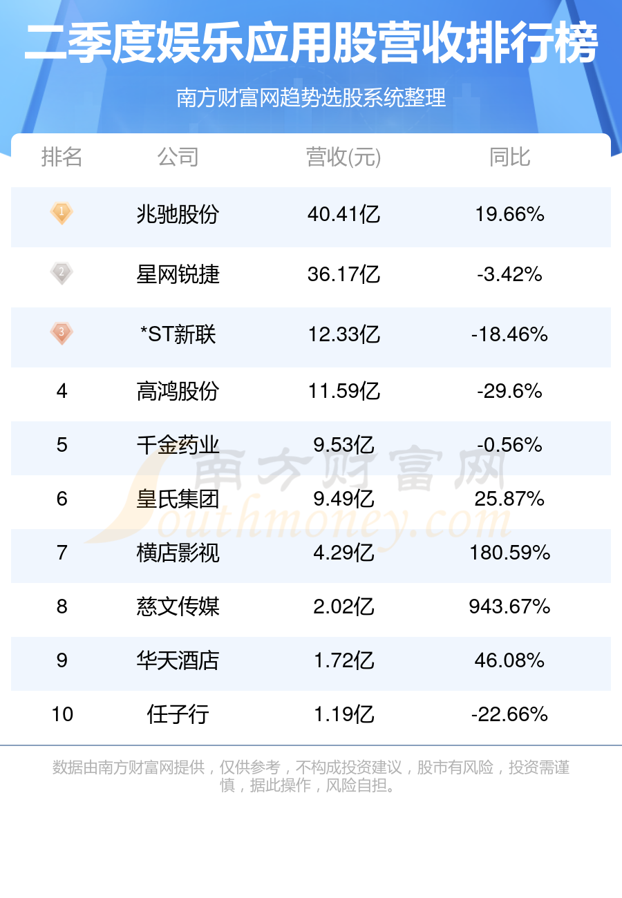The width and height of the screenshot is (622, 898).
Task: Click the title 二季度娱乐应用股营收排行榜
Action: coord(311,44)
